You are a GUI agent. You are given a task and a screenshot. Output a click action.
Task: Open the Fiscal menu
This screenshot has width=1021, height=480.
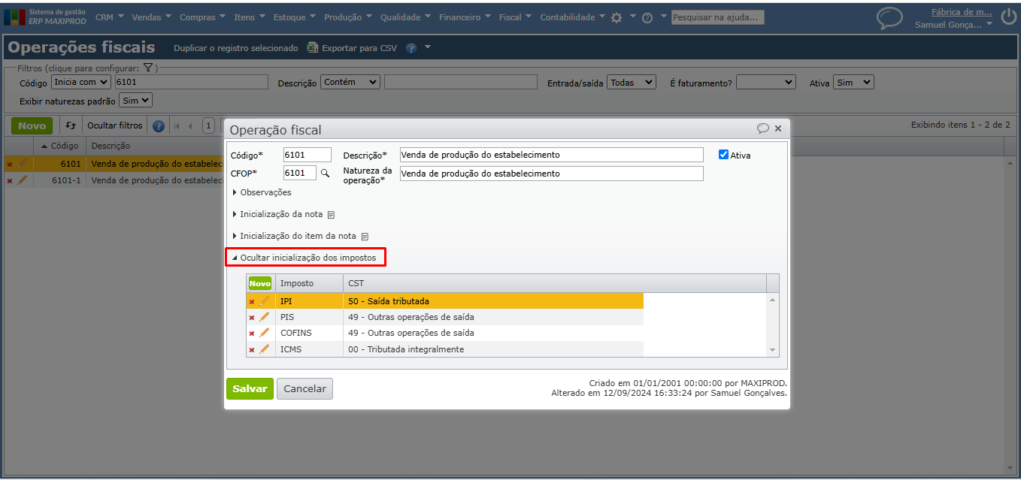515,17
